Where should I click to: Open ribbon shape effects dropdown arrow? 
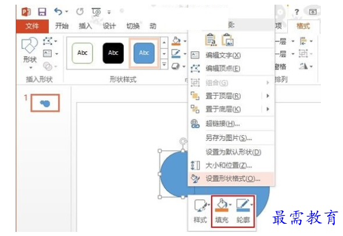184,66
